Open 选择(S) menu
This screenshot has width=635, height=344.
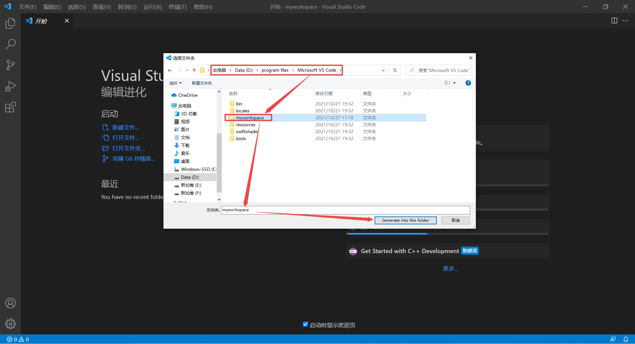coord(77,7)
